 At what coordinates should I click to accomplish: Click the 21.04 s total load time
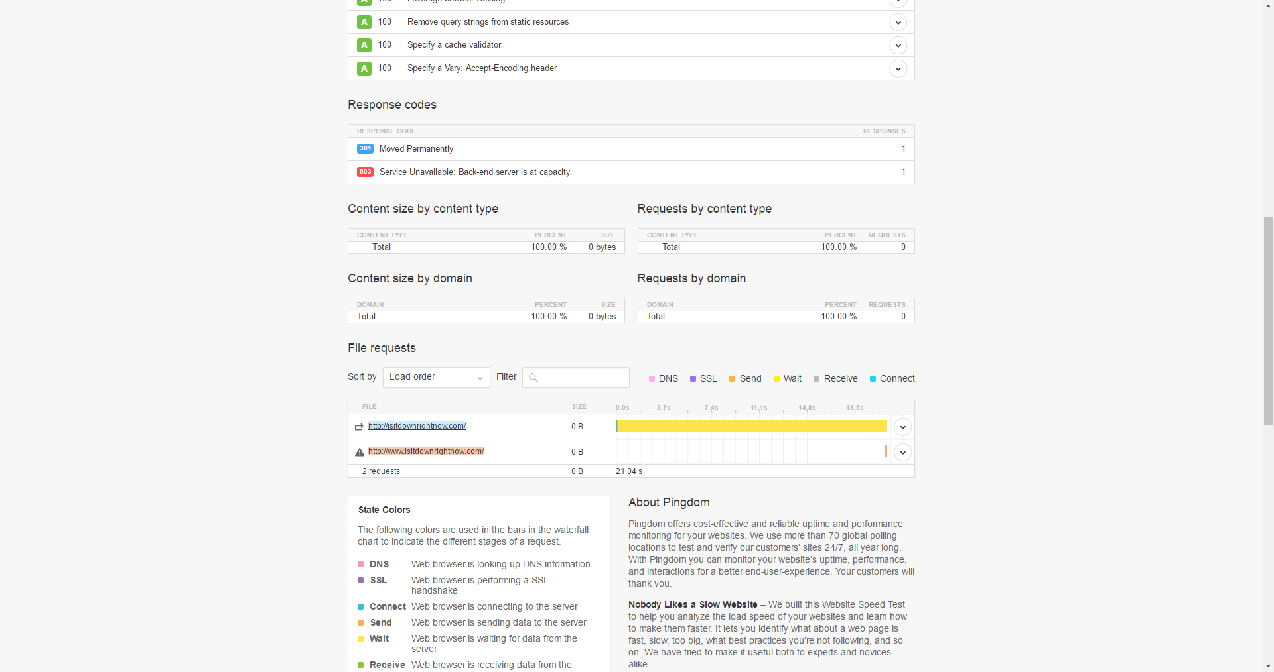point(628,471)
